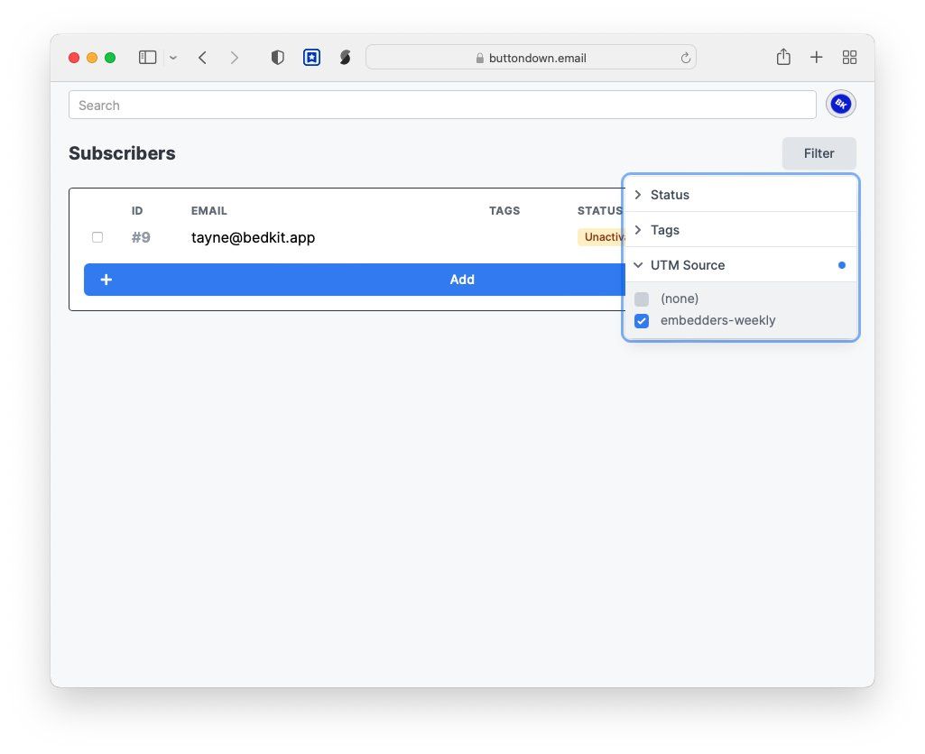This screenshot has height=754, width=925.
Task: Expand the Tags filter section
Action: (x=664, y=230)
